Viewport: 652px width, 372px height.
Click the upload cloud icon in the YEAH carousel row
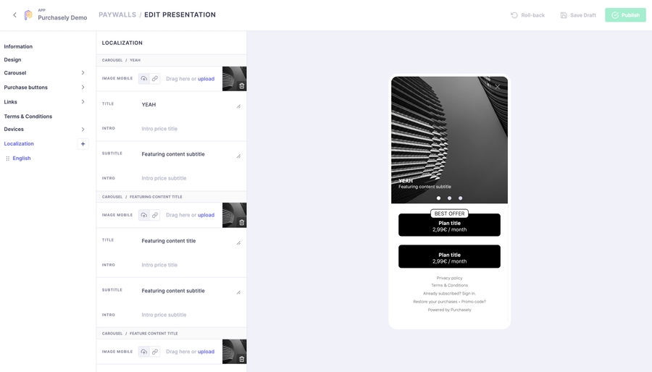pos(144,78)
